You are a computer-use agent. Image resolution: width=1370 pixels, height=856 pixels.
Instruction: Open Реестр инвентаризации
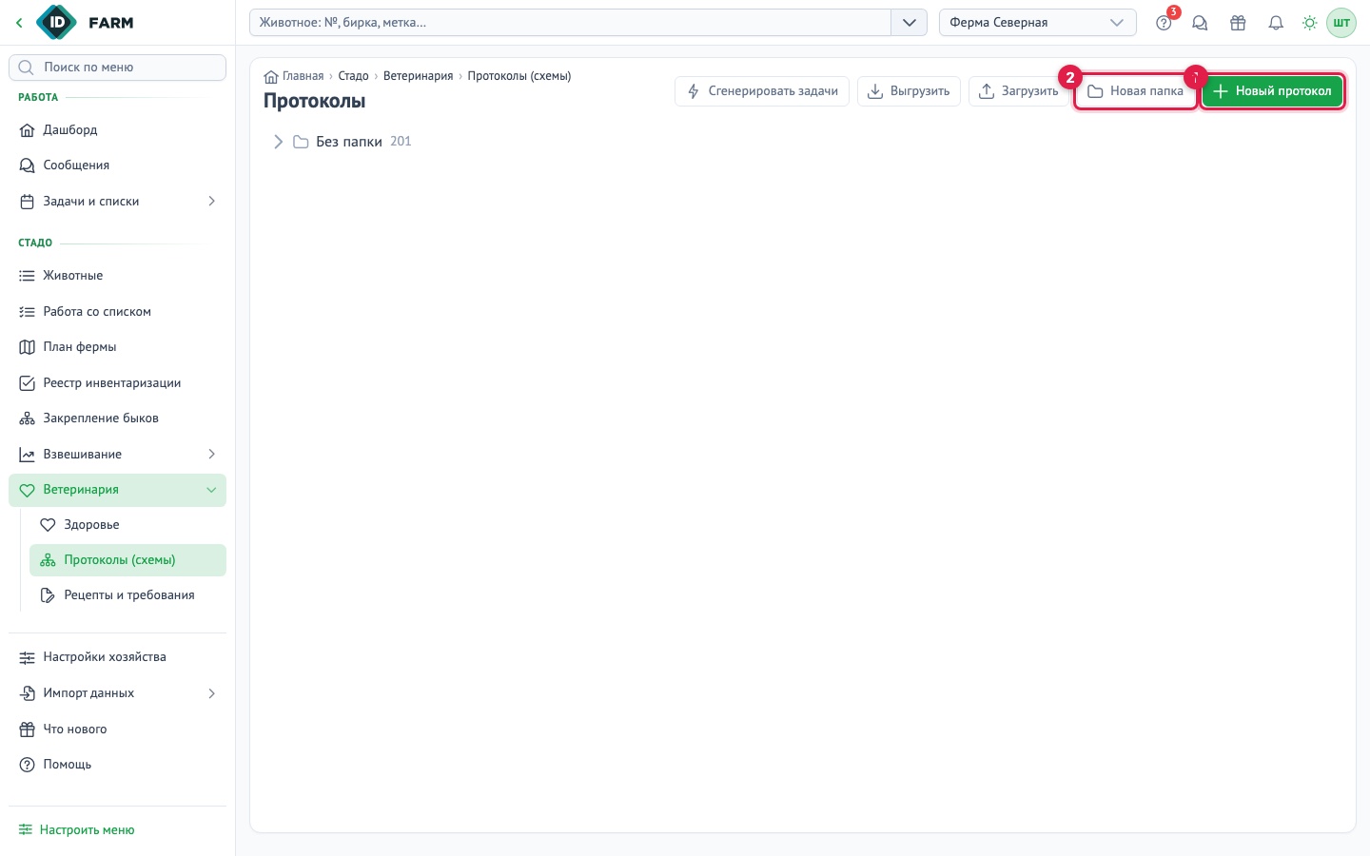click(117, 383)
